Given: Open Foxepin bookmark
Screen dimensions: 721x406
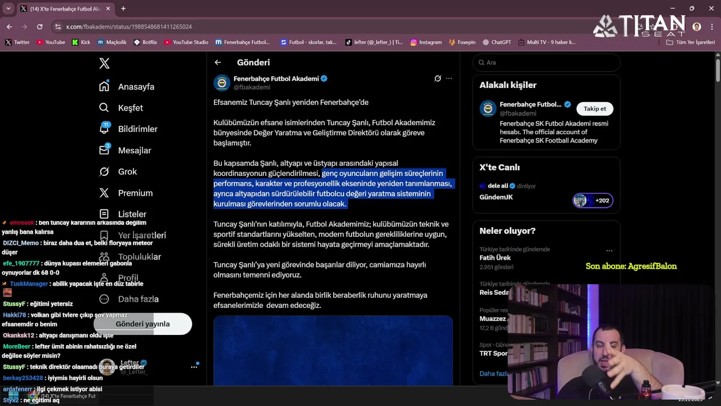Looking at the screenshot, I should click(x=462, y=42).
